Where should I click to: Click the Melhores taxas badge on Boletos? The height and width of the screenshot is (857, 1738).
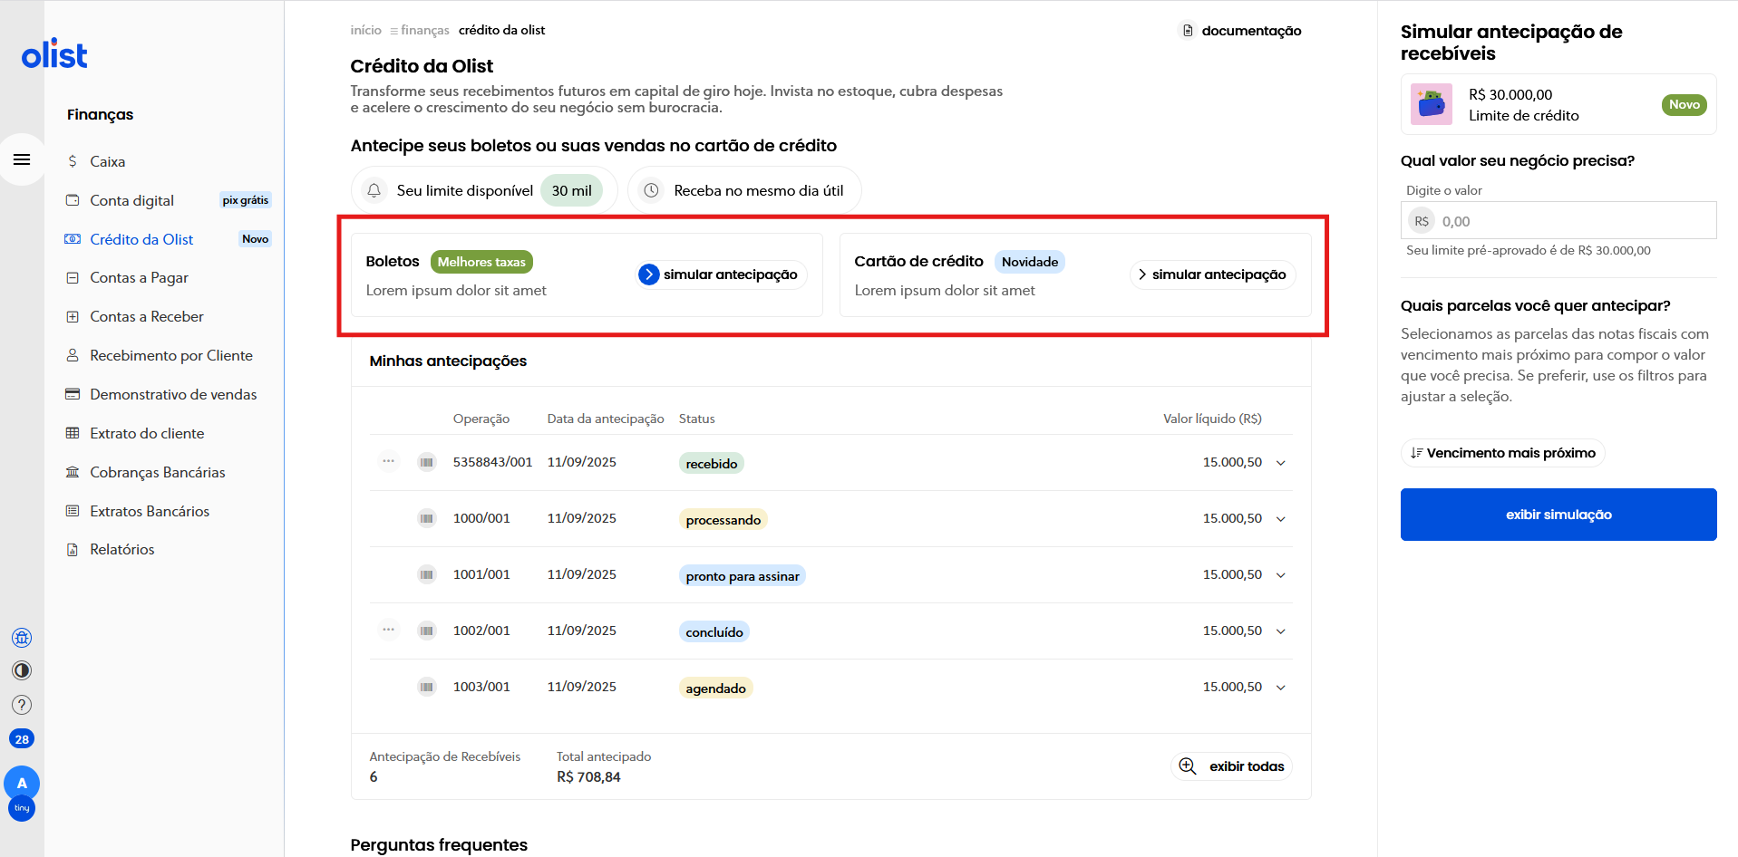point(481,262)
